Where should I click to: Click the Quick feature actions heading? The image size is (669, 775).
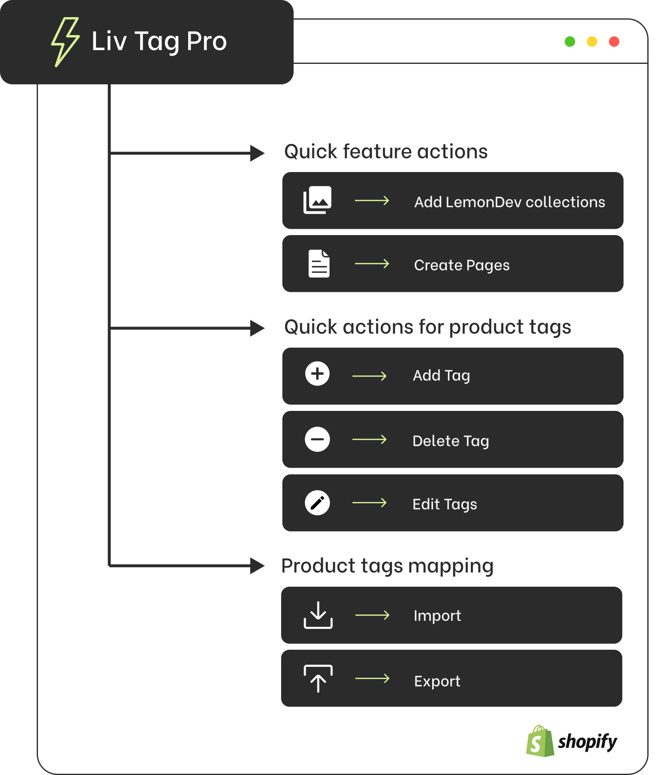tap(386, 152)
